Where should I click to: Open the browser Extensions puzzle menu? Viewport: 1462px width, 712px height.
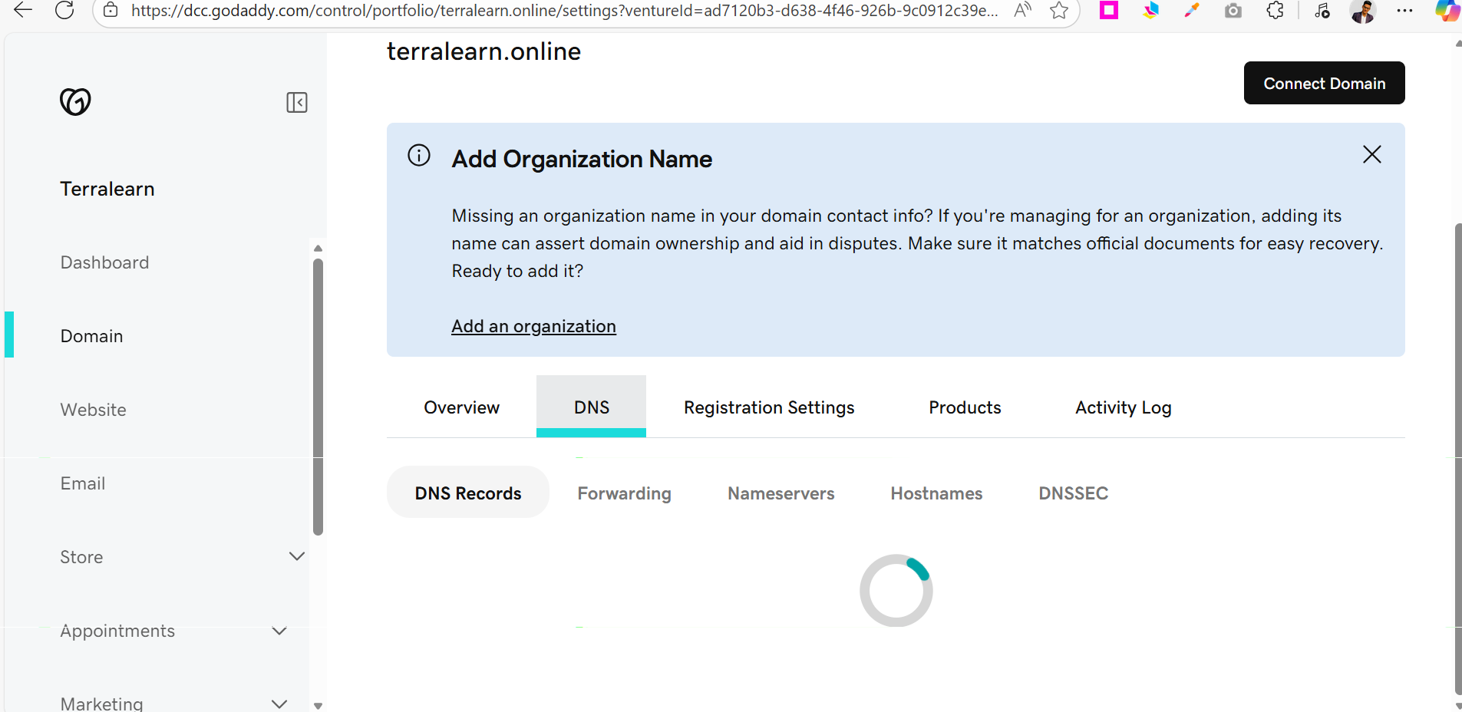point(1276,11)
